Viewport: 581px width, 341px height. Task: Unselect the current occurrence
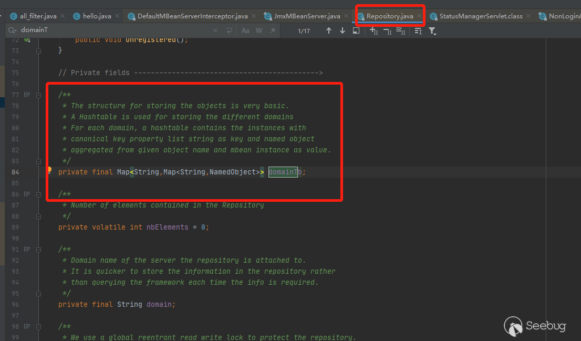[x=387, y=31]
